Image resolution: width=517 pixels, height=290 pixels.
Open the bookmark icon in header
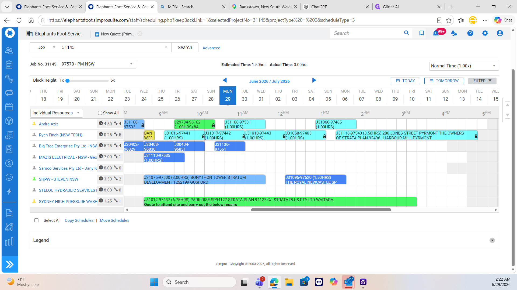(422, 33)
